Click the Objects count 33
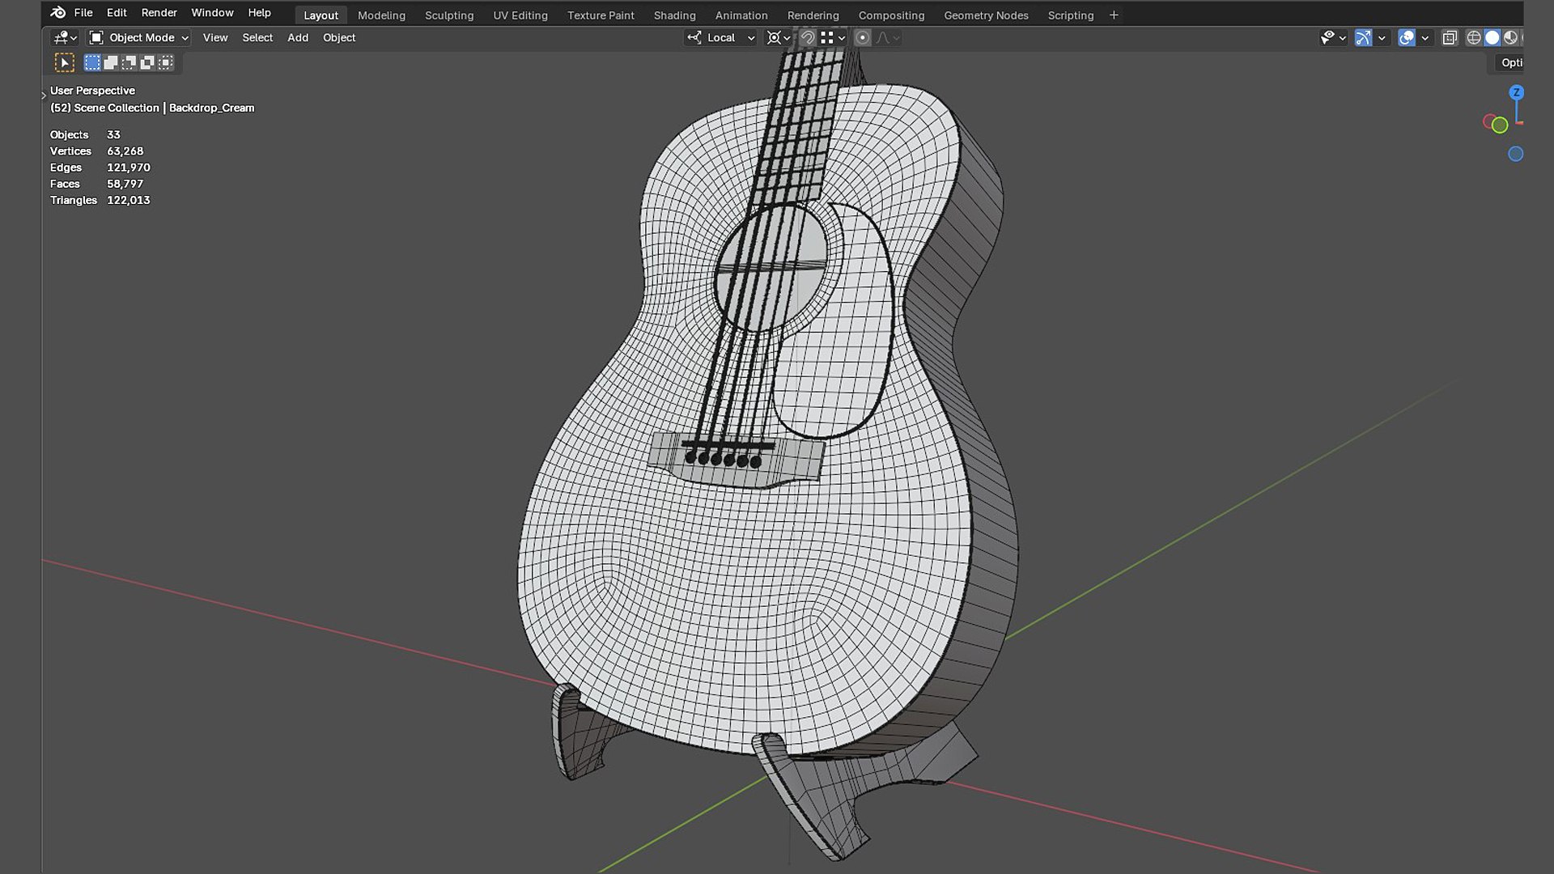 pyautogui.click(x=113, y=135)
